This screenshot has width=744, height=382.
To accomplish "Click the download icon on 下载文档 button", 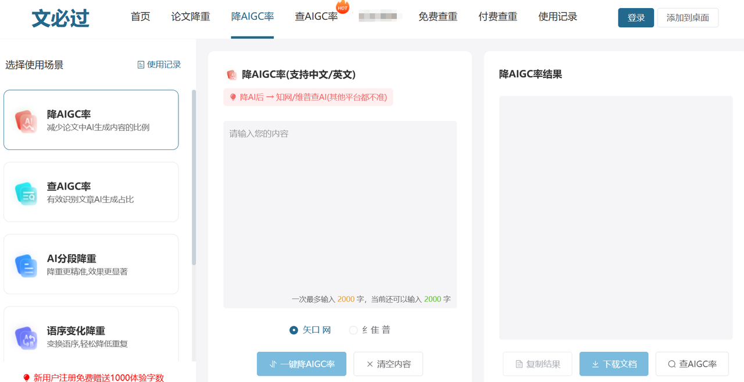I will point(595,364).
